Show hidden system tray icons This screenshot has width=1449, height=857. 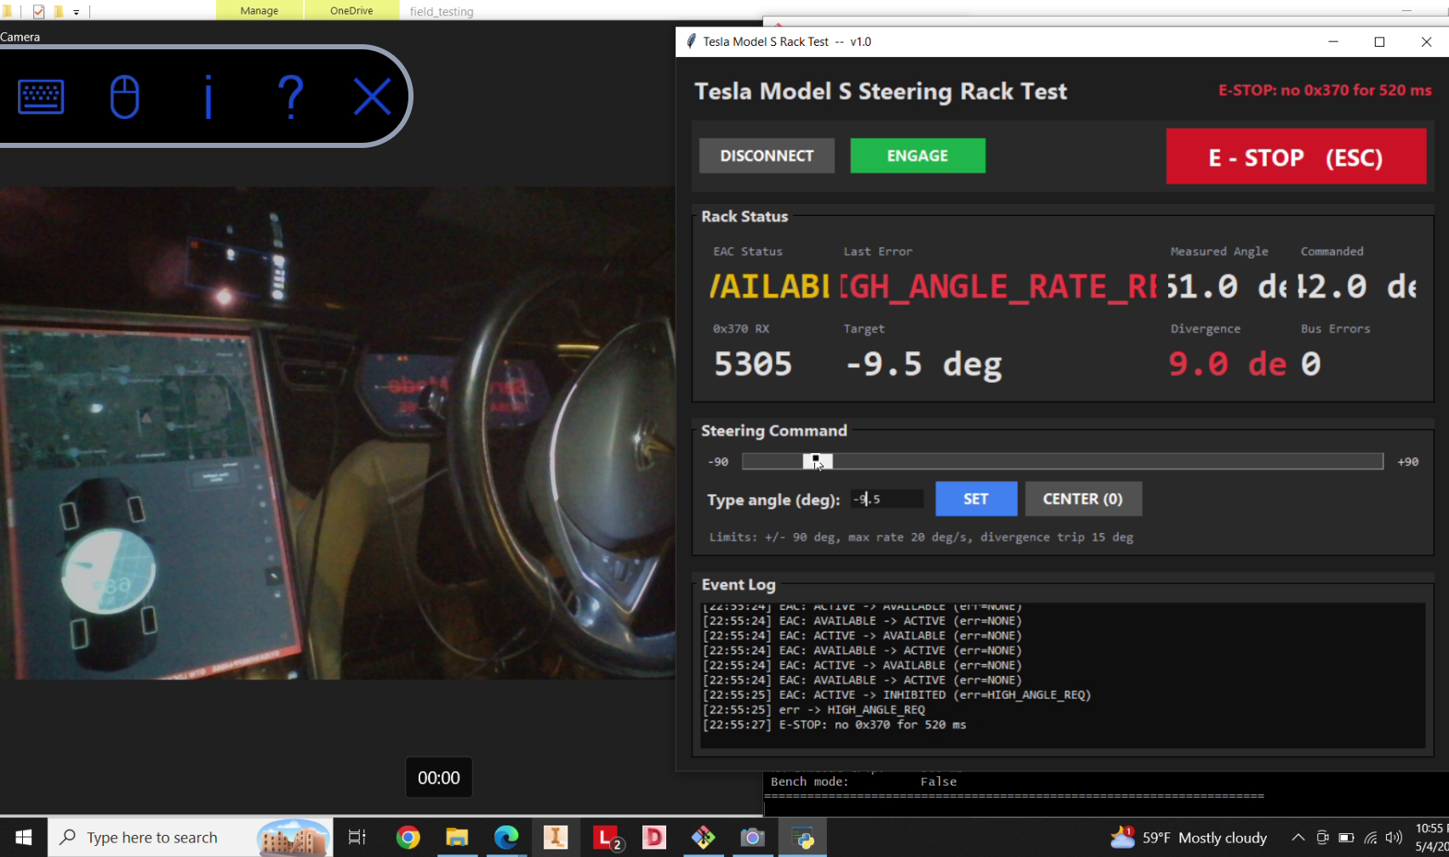(1298, 837)
